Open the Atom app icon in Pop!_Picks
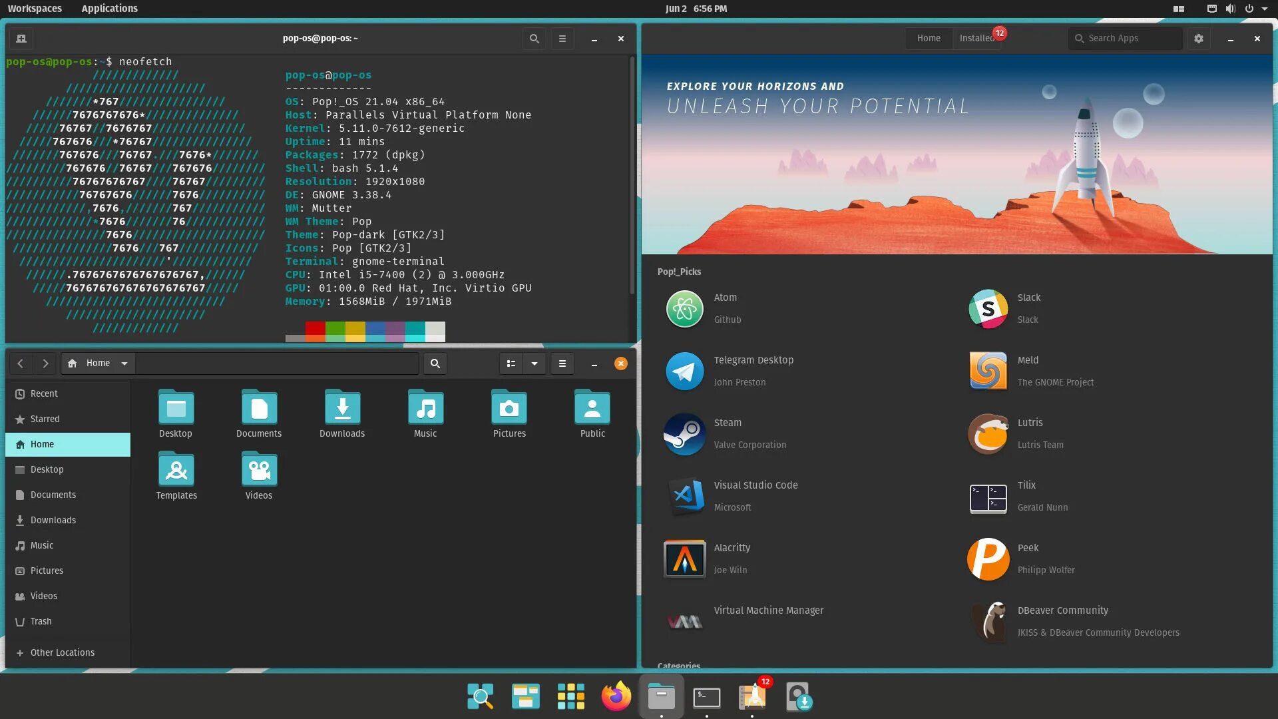Image resolution: width=1278 pixels, height=719 pixels. click(684, 309)
